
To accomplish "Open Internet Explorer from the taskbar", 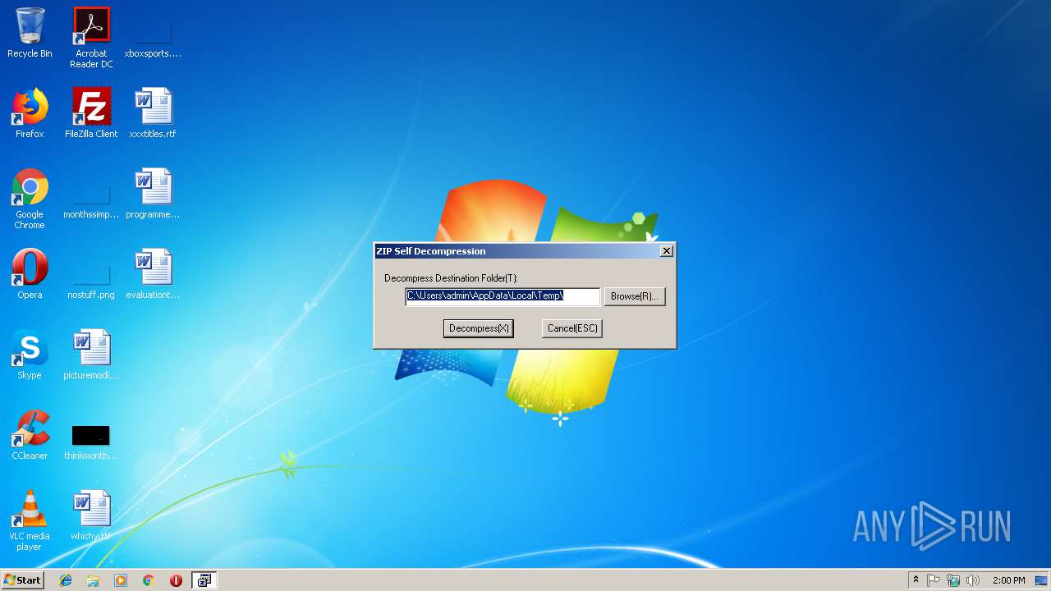I will click(x=66, y=580).
